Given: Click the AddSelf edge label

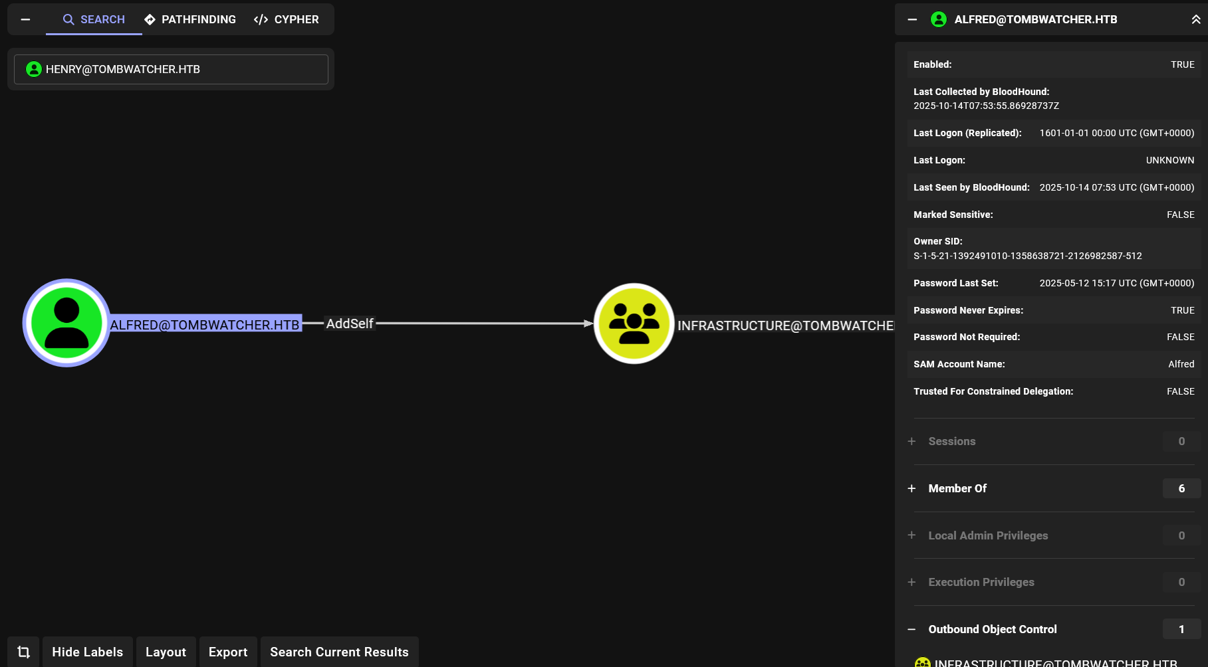Looking at the screenshot, I should coord(350,324).
